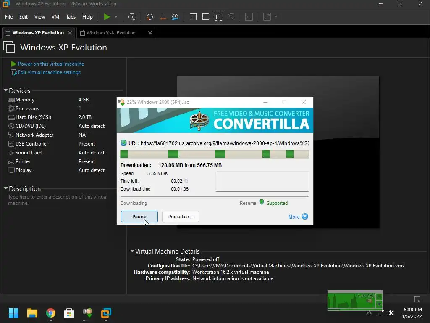Click the download URL text
The image size is (430, 323).
pos(225,143)
